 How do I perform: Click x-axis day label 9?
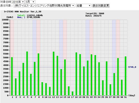(x=43, y=97)
